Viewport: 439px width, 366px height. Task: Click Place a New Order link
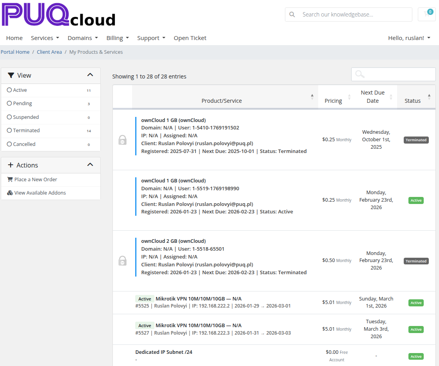click(35, 180)
